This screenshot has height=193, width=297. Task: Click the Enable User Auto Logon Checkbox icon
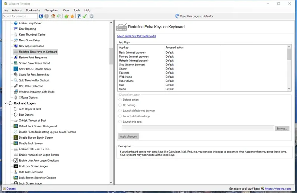click(x=16, y=160)
